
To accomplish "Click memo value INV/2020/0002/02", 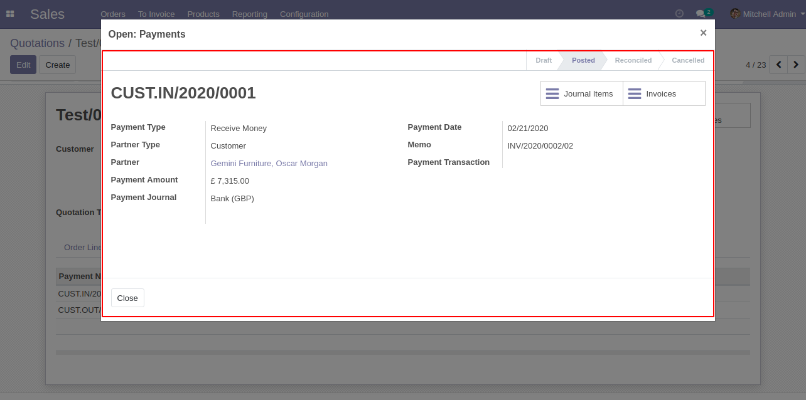I will (540, 145).
